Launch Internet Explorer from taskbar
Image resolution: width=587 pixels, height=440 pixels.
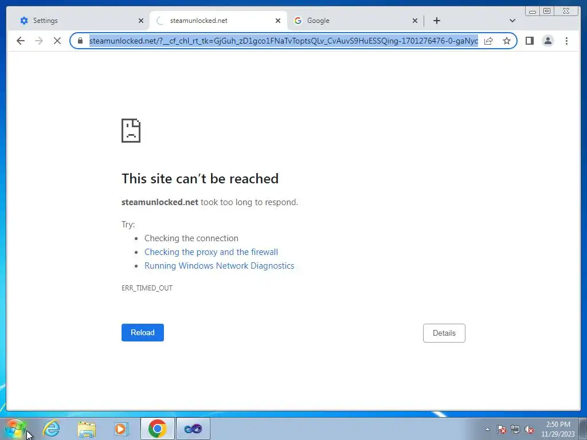point(51,429)
